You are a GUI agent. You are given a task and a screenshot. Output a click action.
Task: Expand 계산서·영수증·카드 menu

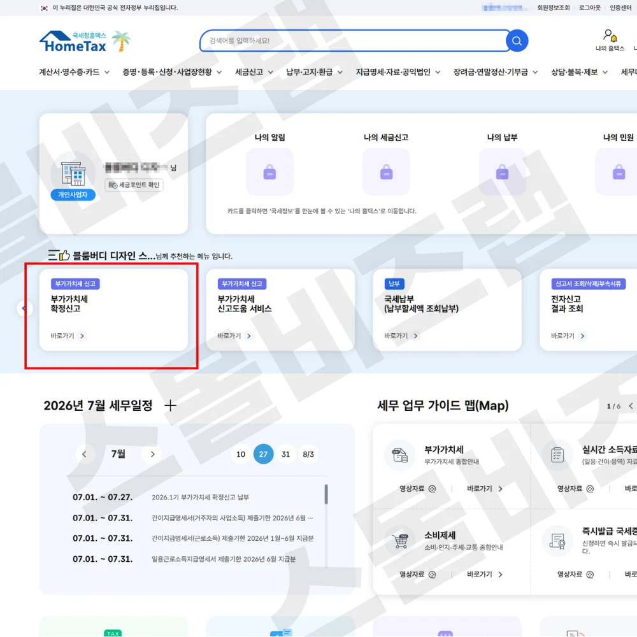[74, 73]
